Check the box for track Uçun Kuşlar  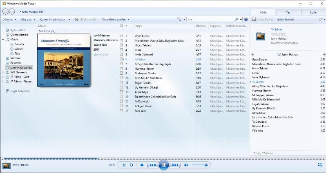121,36
